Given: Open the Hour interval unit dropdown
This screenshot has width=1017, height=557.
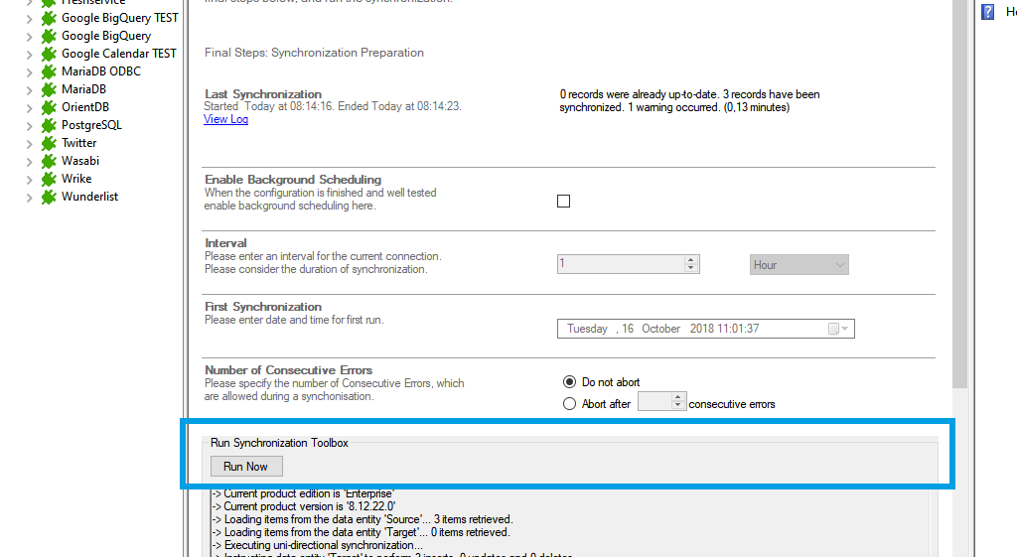Looking at the screenshot, I should click(x=799, y=265).
